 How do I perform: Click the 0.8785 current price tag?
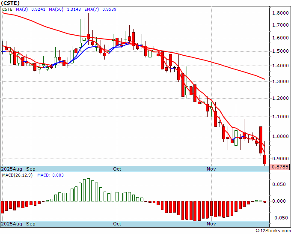pyautogui.click(x=280, y=167)
